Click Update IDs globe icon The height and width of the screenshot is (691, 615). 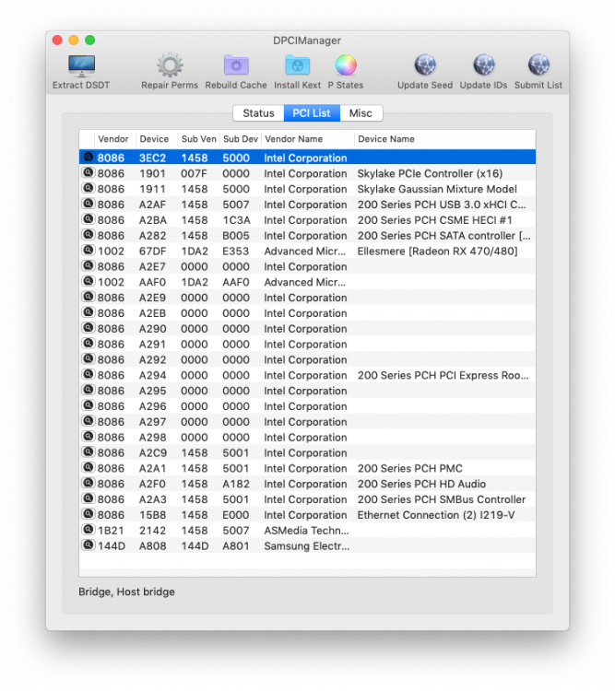[x=483, y=65]
